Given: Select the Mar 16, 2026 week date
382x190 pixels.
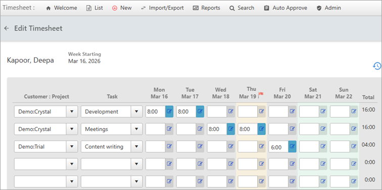Looking at the screenshot, I should [x=84, y=61].
